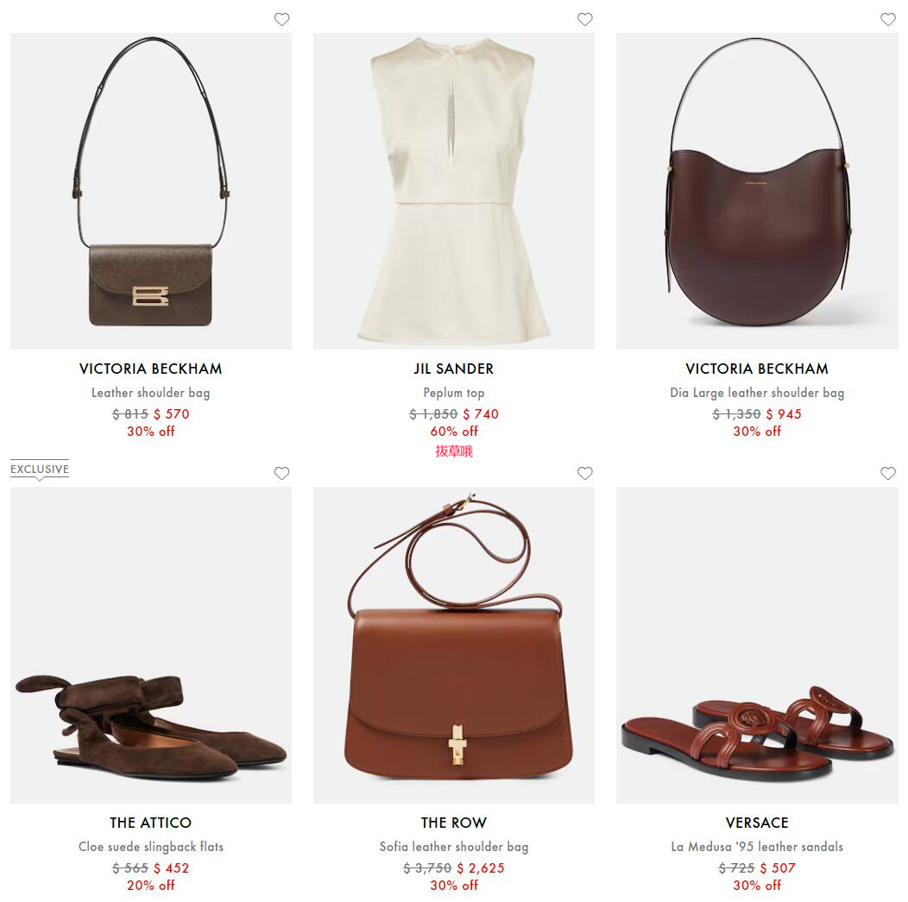The width and height of the screenshot is (908, 902).
Task: Add Victoria Beckham leather shoulder bag to wishlist
Action: (x=281, y=19)
